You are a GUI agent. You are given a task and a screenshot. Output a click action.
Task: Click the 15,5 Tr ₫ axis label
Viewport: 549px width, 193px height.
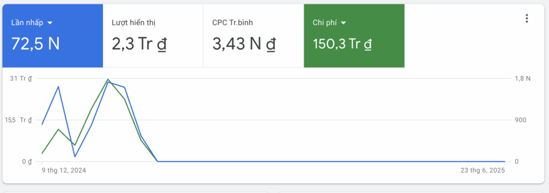pyautogui.click(x=18, y=120)
